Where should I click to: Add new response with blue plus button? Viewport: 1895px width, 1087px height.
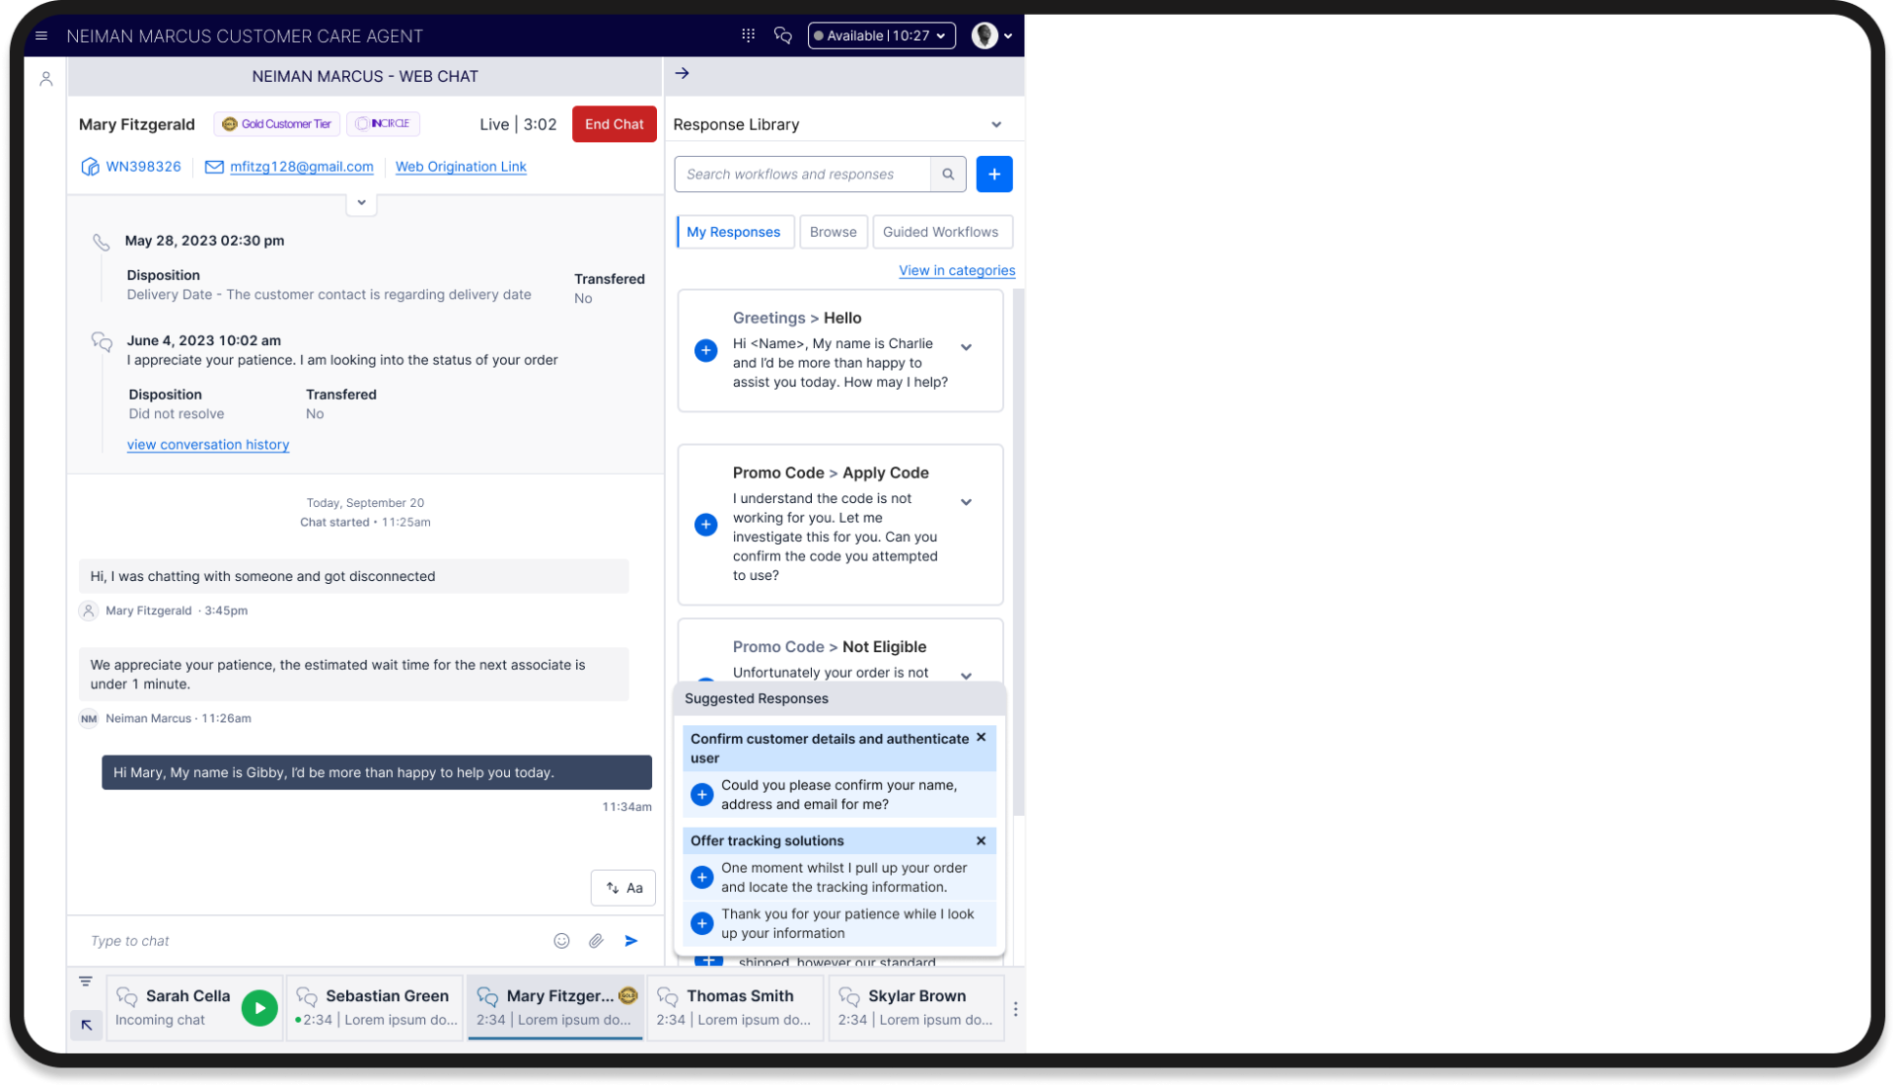[x=993, y=175]
